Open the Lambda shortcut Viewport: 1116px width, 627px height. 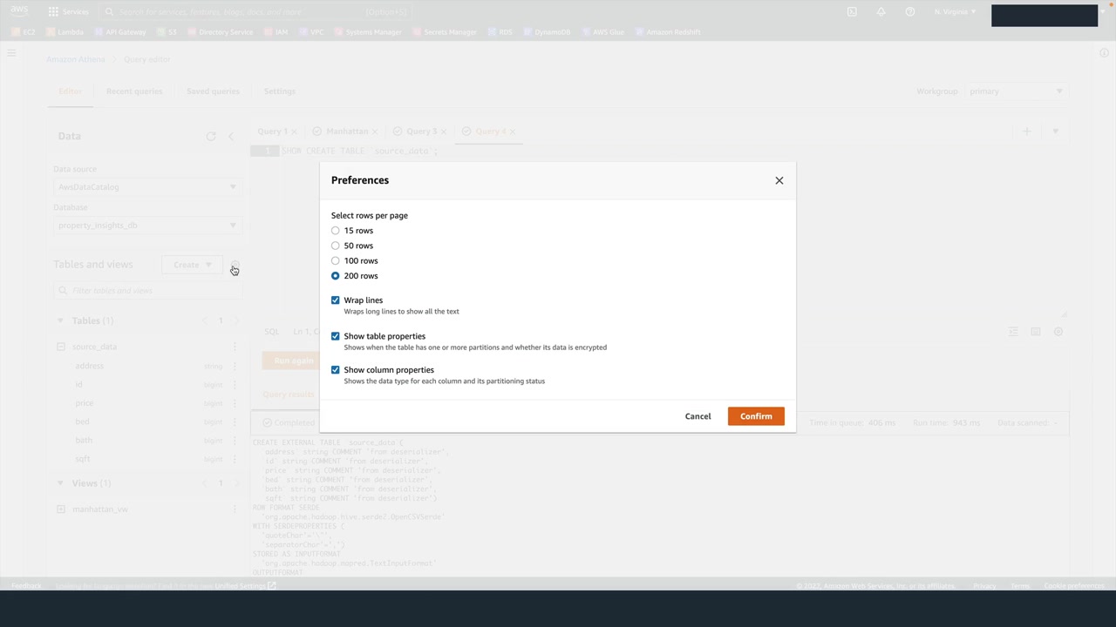[65, 32]
